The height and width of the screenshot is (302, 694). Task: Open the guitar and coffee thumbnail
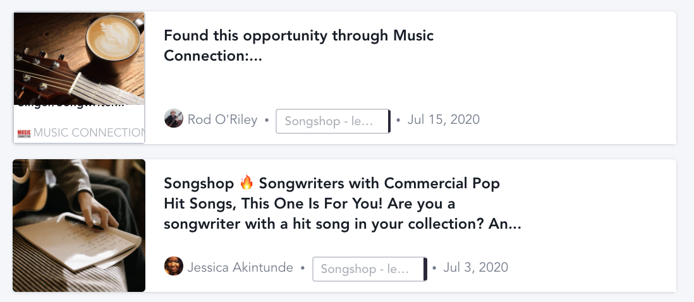[x=79, y=57]
